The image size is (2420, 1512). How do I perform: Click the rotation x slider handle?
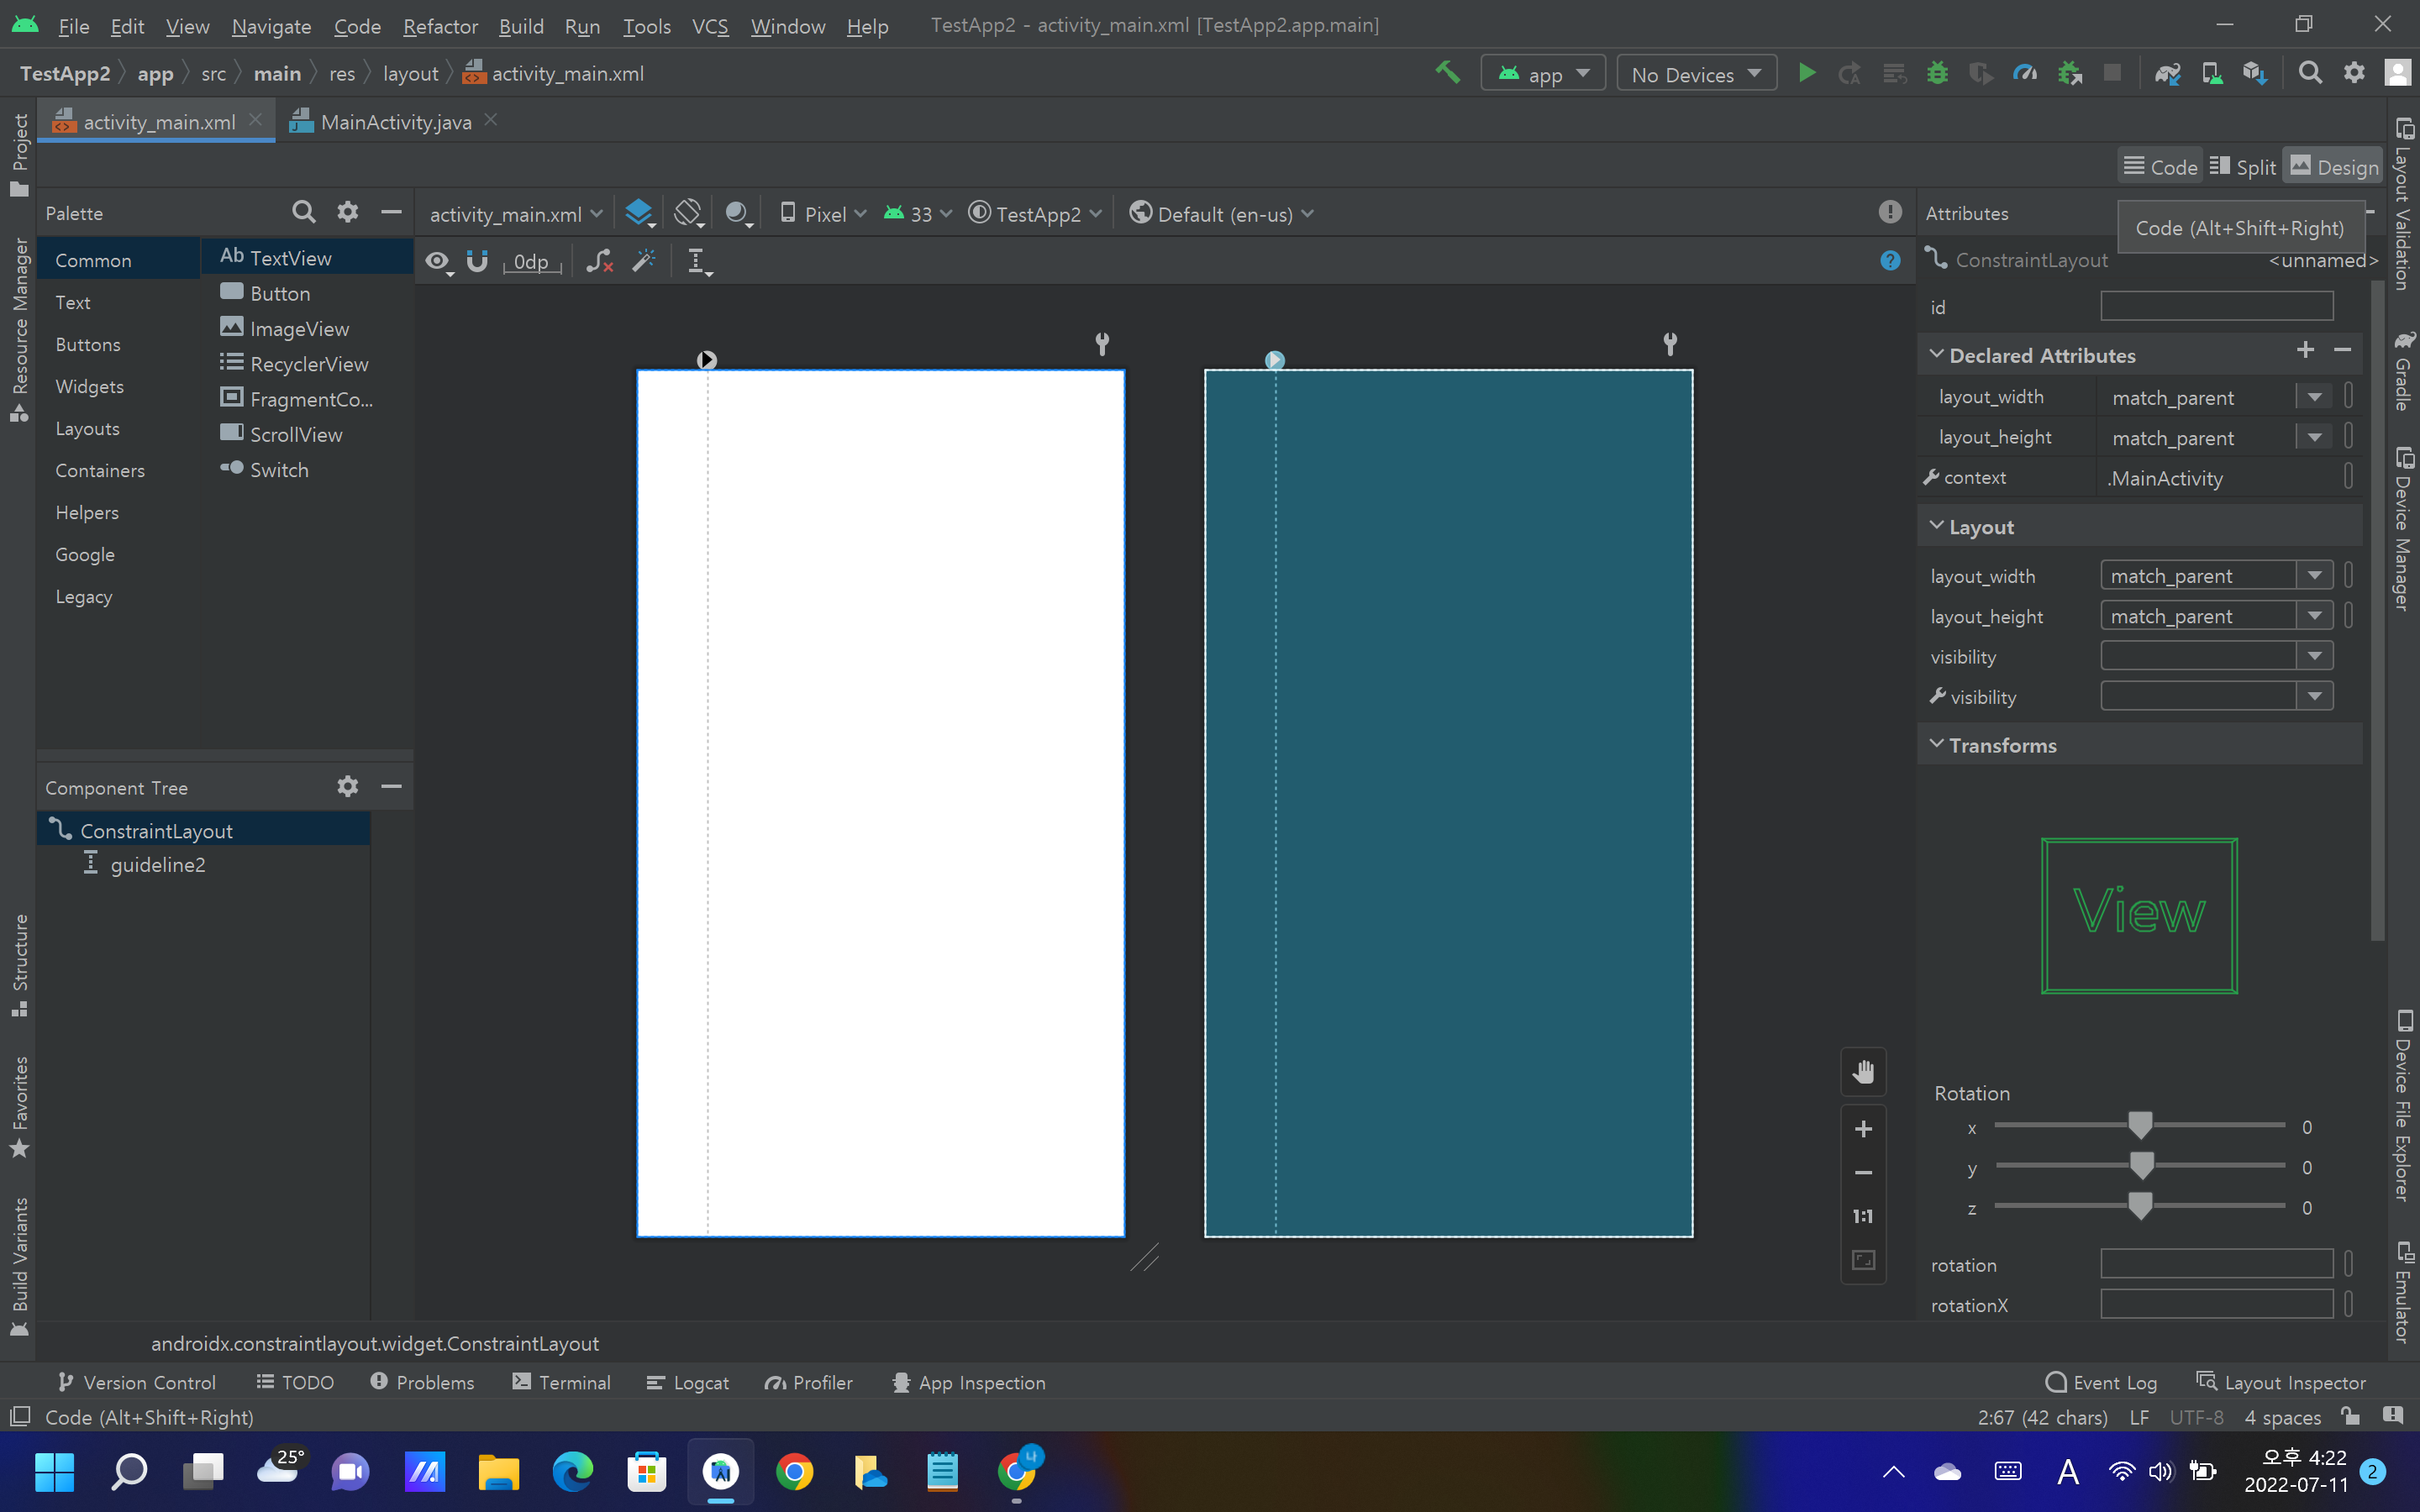click(2139, 1126)
